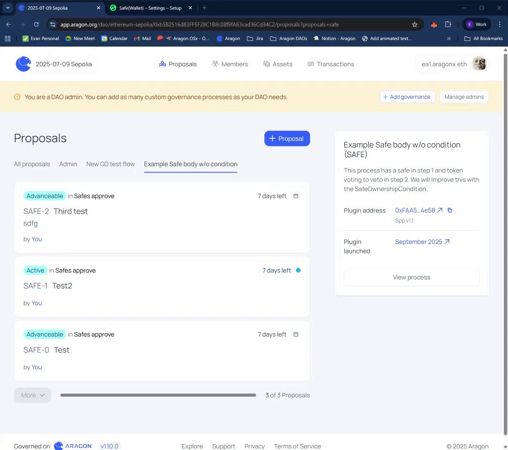Open the Notion - Aragon bookmark
The width and height of the screenshot is (508, 450).
[x=334, y=38]
